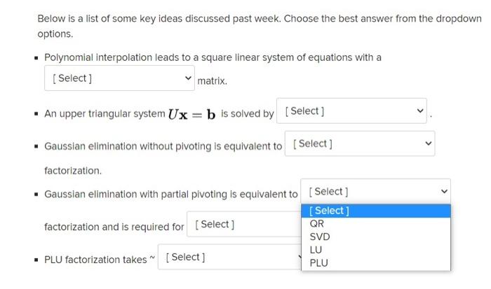Click the 'PLU factorization takes' label text
The width and height of the screenshot is (491, 289).
click(95, 260)
